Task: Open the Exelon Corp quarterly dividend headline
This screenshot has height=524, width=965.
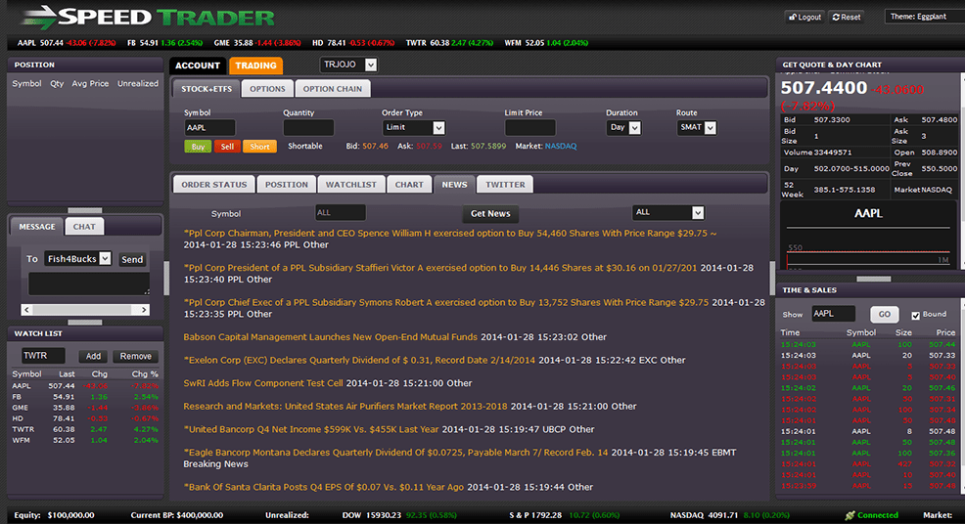Action: 359,360
